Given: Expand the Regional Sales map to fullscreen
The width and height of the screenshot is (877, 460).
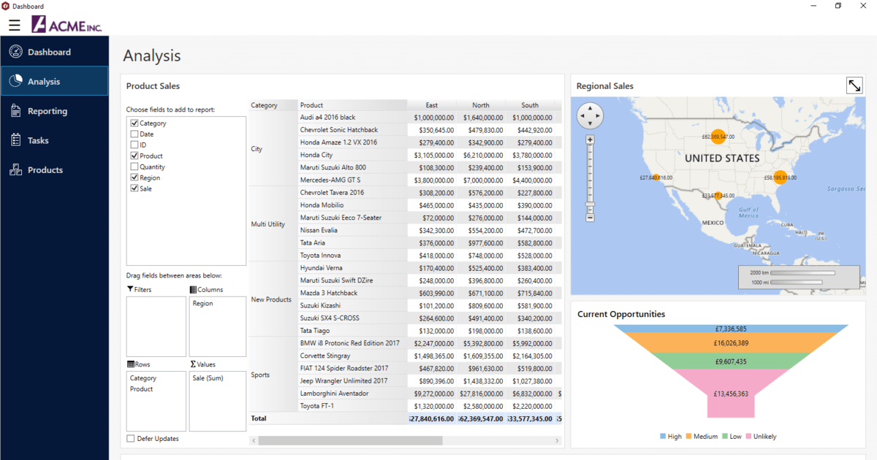Looking at the screenshot, I should [x=854, y=85].
